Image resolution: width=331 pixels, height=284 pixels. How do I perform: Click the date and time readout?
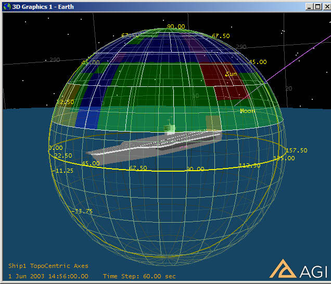pos(48,276)
